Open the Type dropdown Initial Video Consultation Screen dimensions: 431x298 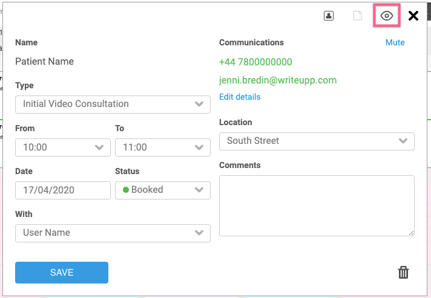click(113, 105)
